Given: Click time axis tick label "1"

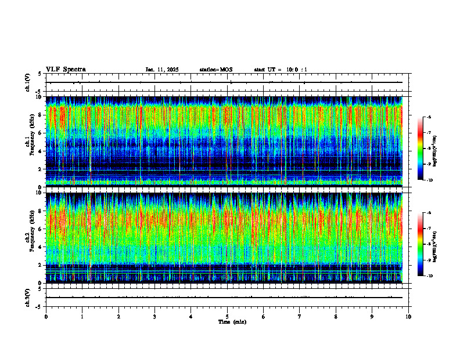Looking at the screenshot, I should coord(82,317).
